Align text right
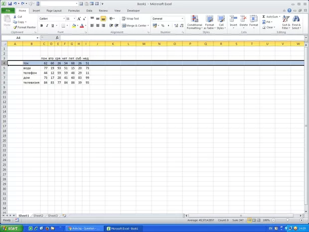This screenshot has width=309, height=232. click(103, 25)
